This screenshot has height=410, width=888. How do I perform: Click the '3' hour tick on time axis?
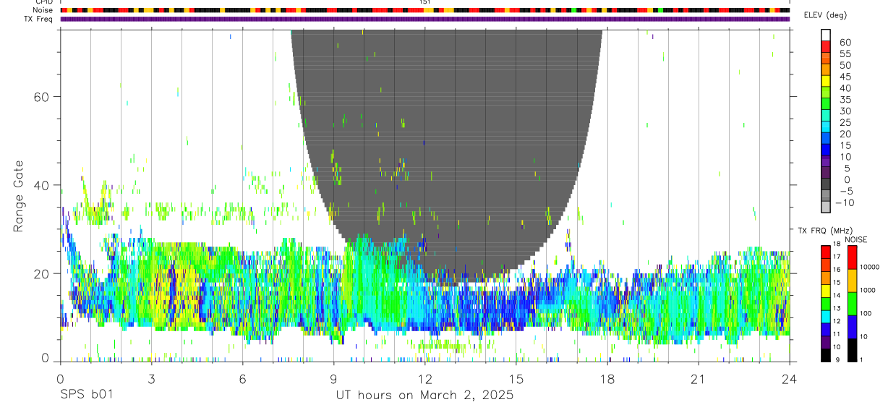click(151, 379)
